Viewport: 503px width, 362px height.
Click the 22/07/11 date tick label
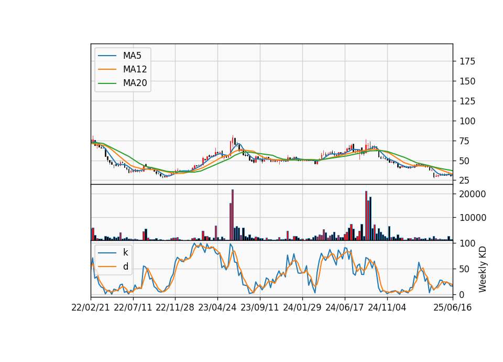coord(133,307)
